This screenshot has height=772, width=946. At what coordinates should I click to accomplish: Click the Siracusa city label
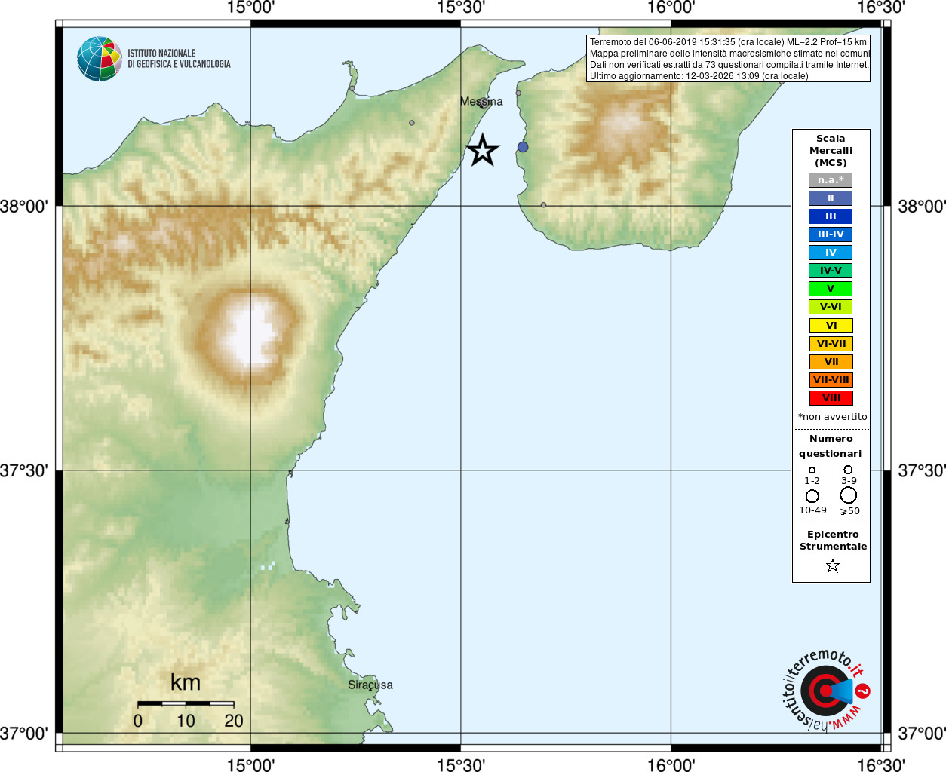tap(370, 685)
